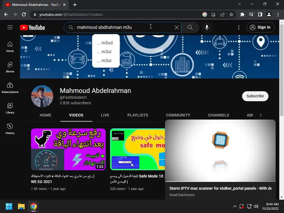Open Shorts in the left sidebar
284x213 pixels.
10,67
